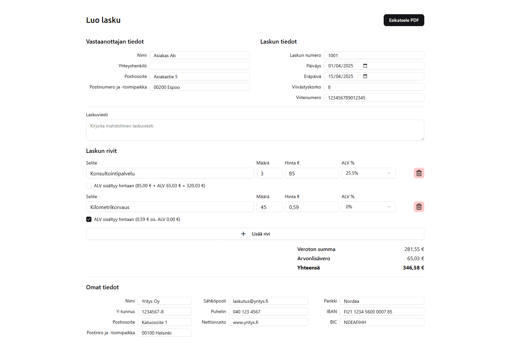Click the Veroton summa value 281,55 €

414,249
